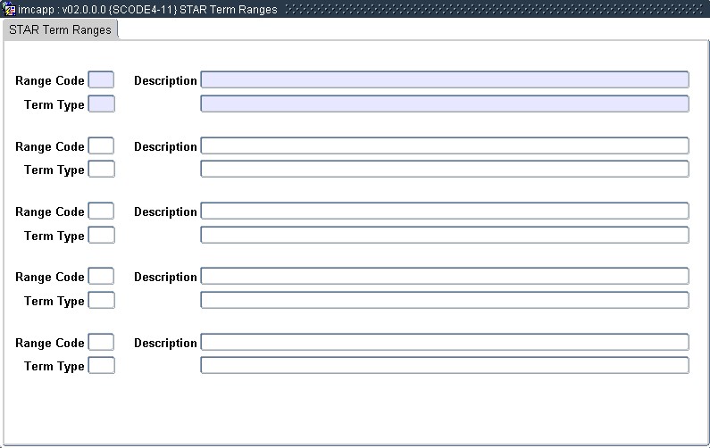Click the first Description field
710x448 pixels.
[x=445, y=79]
